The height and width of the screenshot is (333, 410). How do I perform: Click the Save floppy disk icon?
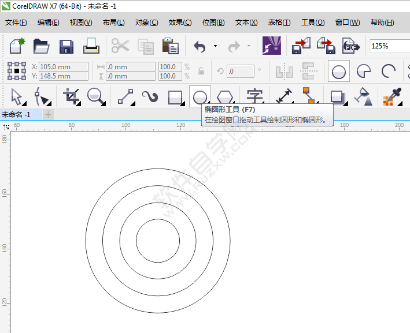point(67,46)
